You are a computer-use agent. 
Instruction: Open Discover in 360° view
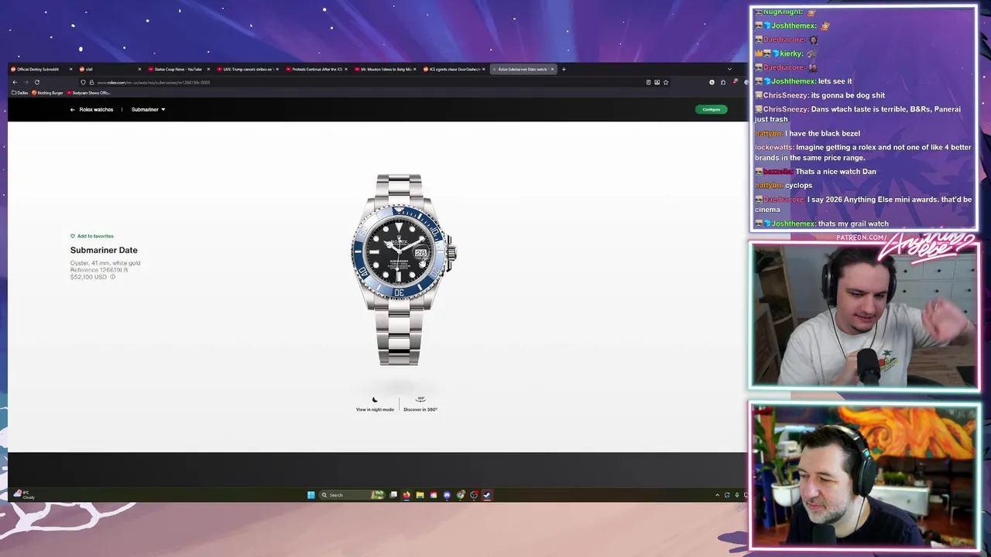pyautogui.click(x=420, y=405)
